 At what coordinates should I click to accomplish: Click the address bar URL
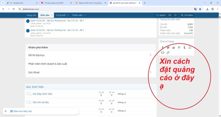coord(31,9)
